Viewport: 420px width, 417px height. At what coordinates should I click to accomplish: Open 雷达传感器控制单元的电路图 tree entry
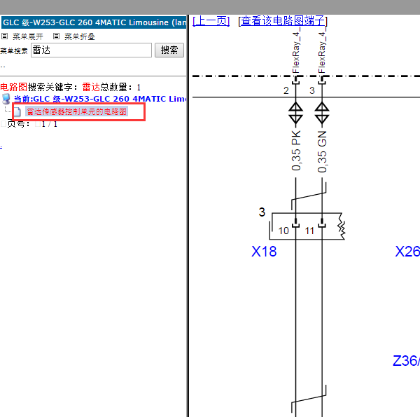(76, 111)
